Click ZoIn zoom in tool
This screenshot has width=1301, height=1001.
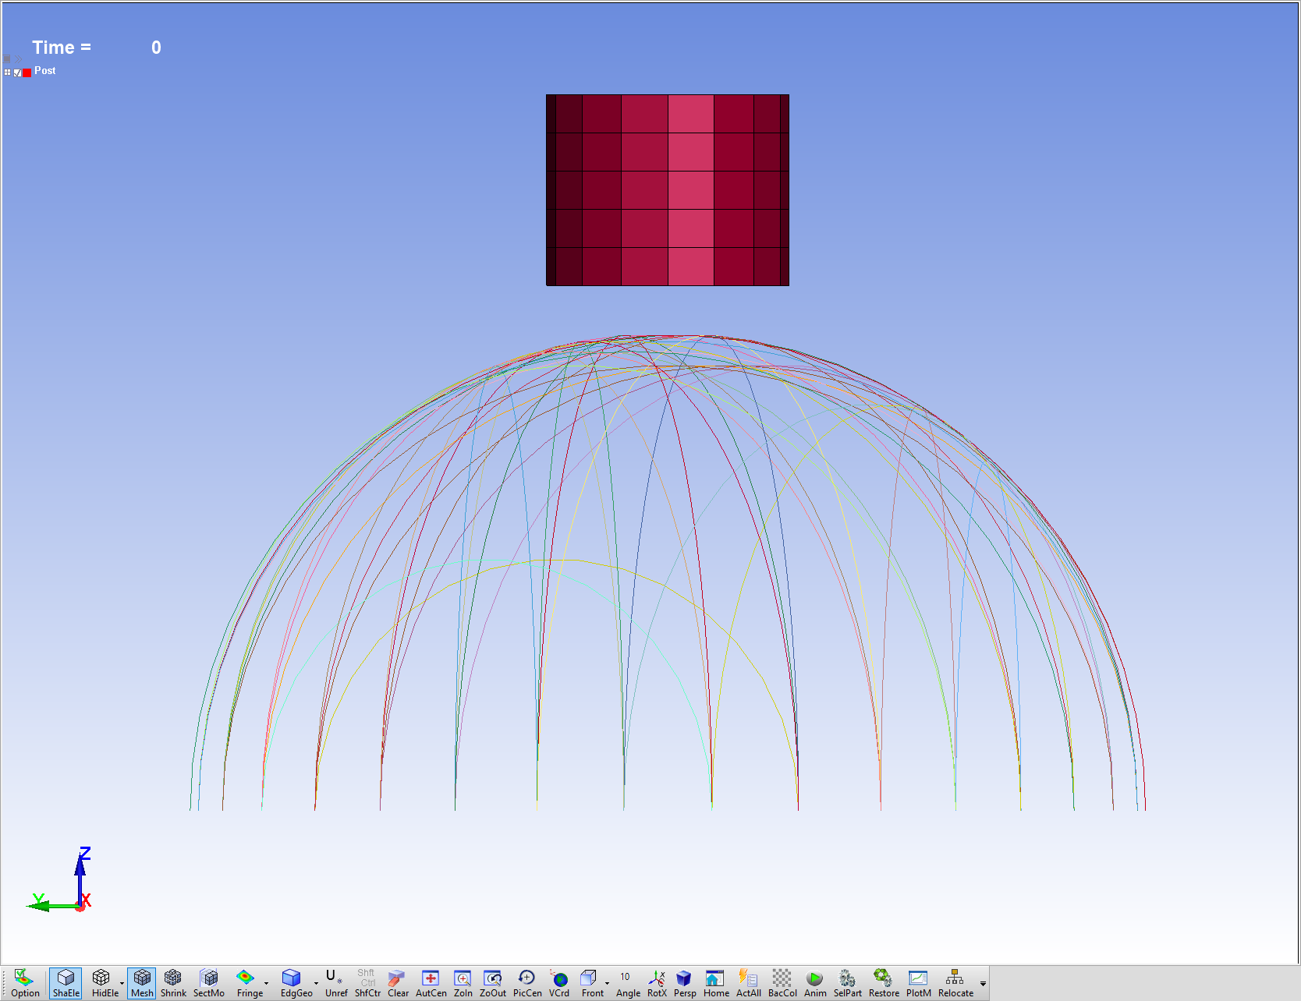(463, 983)
